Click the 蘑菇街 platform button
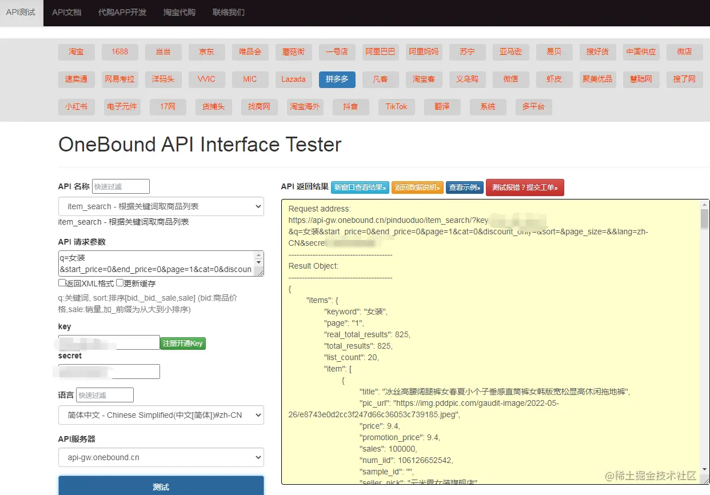 click(294, 52)
